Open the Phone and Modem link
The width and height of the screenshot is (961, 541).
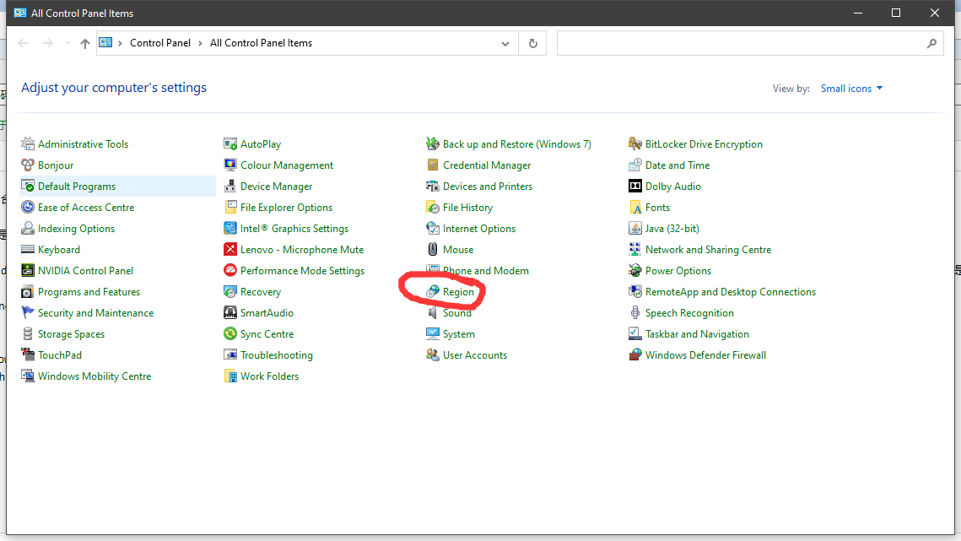click(x=485, y=270)
